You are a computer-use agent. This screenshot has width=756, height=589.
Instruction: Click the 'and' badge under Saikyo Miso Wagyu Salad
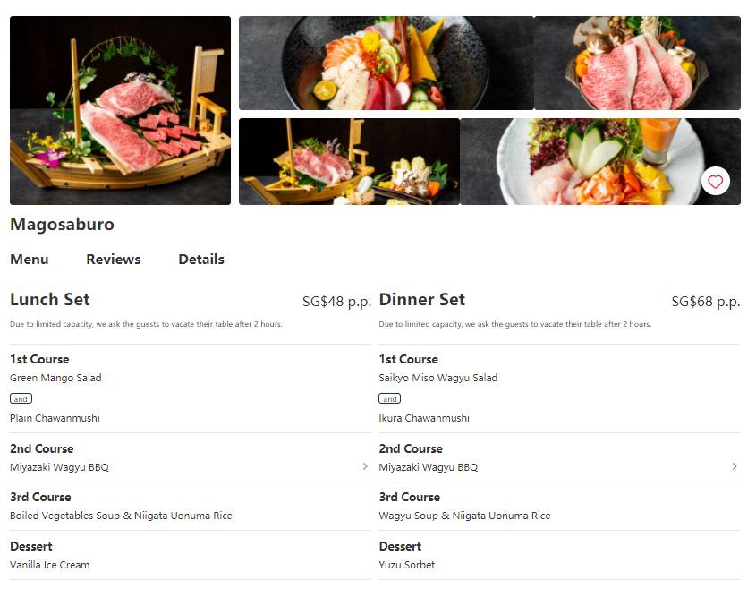(x=389, y=399)
